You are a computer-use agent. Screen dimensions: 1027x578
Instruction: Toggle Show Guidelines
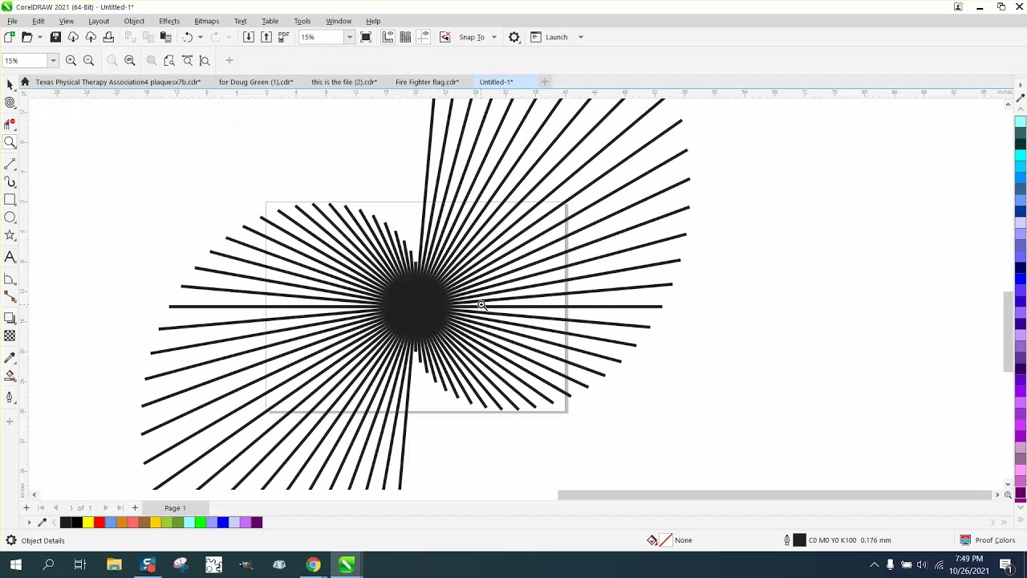pyautogui.click(x=424, y=37)
